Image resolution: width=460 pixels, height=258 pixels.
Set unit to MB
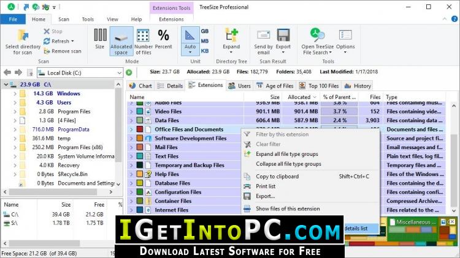coord(205,41)
